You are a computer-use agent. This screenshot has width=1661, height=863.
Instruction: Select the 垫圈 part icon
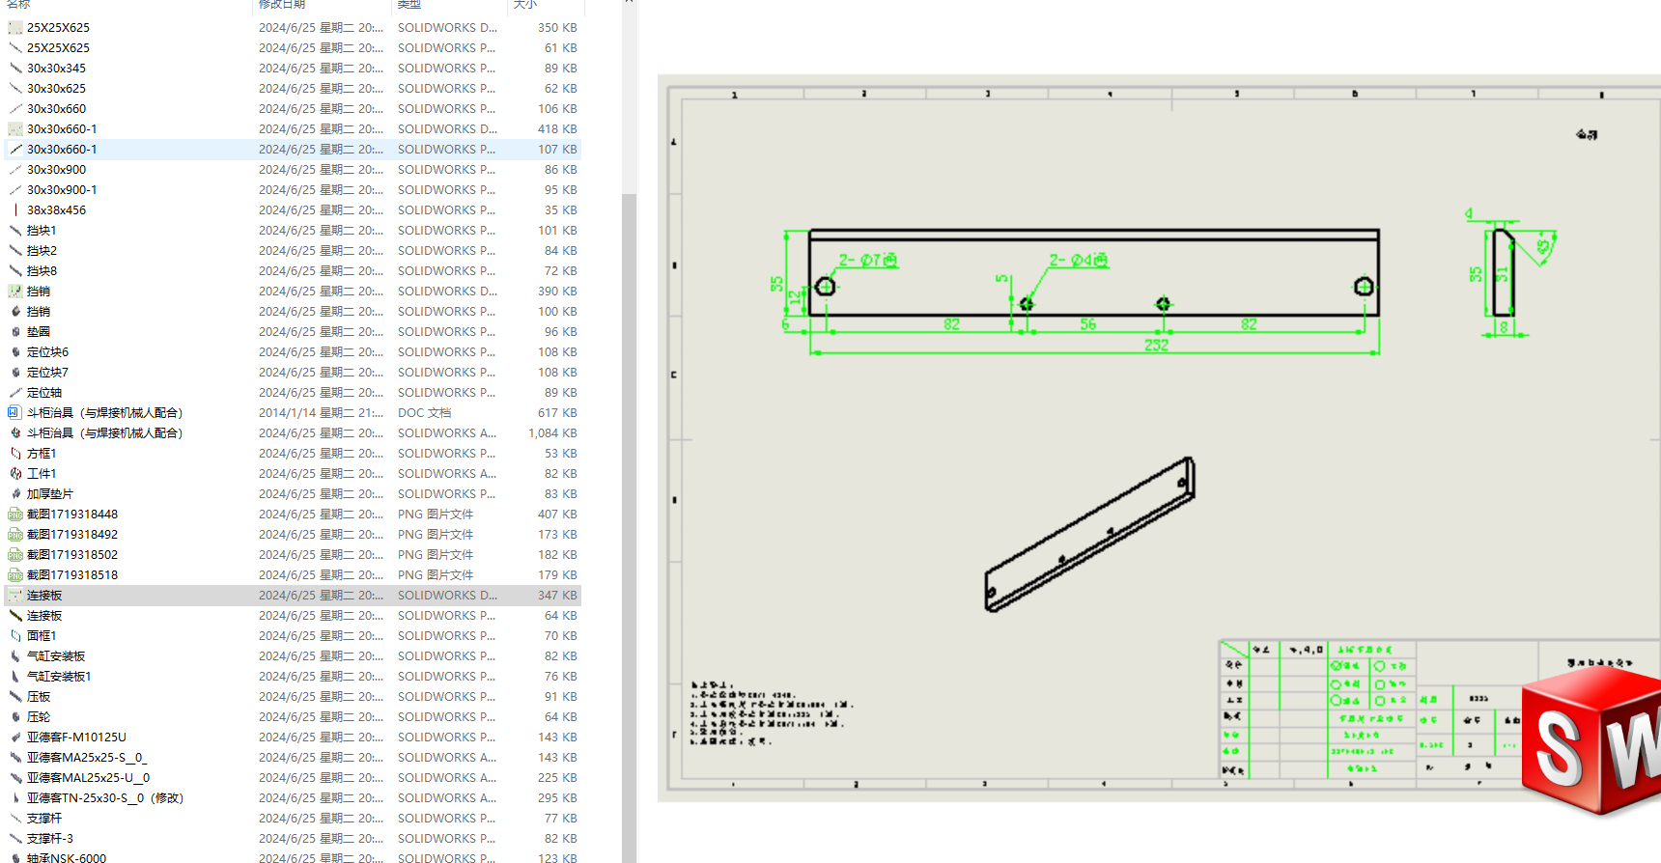[15, 332]
